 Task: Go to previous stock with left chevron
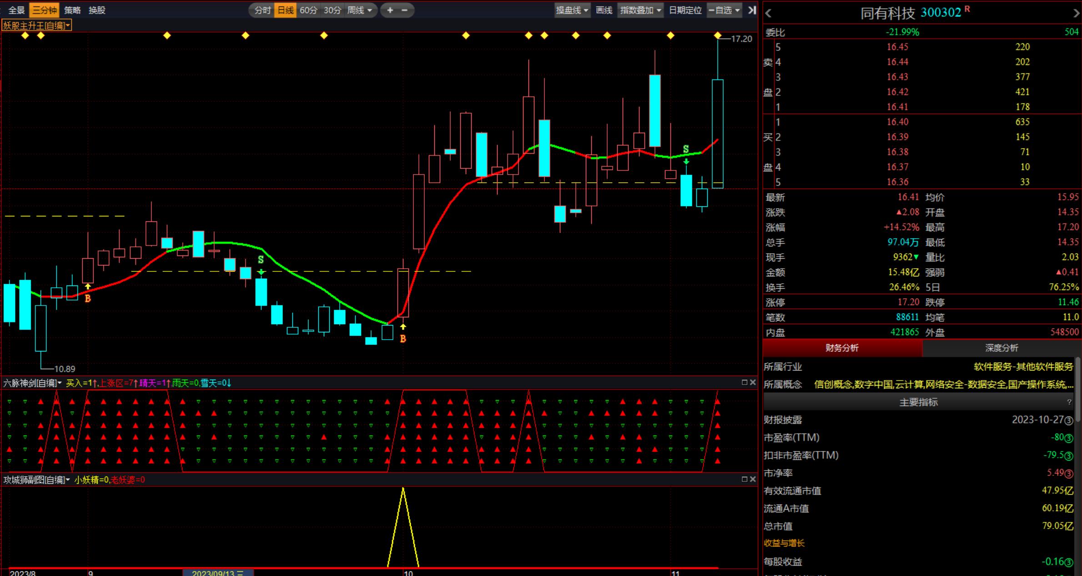pos(769,14)
